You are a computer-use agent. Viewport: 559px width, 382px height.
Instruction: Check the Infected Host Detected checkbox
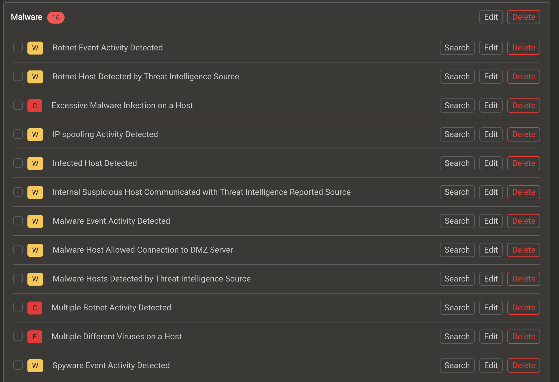[18, 163]
